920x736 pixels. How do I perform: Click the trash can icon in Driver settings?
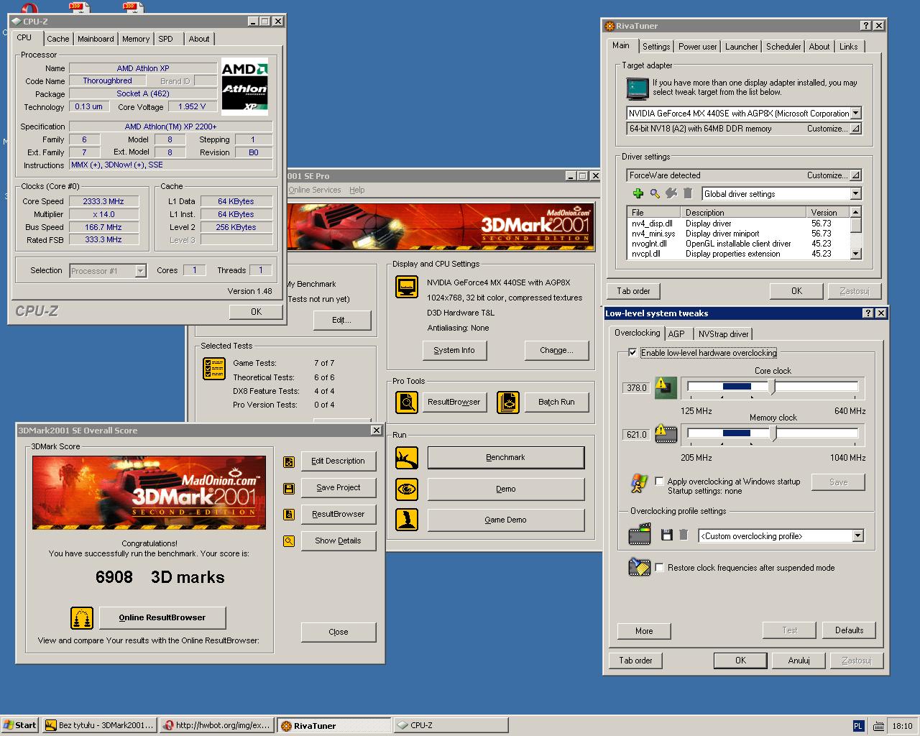688,193
